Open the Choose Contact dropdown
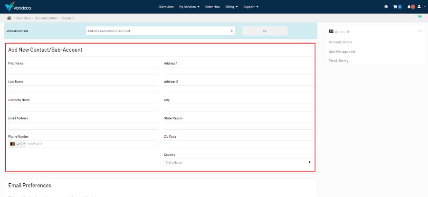428x197 pixels. pos(161,31)
